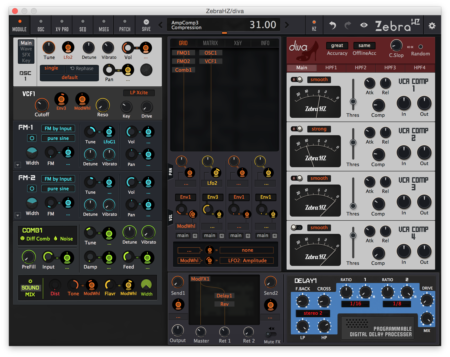Click the VCF1 Drive knob
450x357 pixels.
click(147, 107)
